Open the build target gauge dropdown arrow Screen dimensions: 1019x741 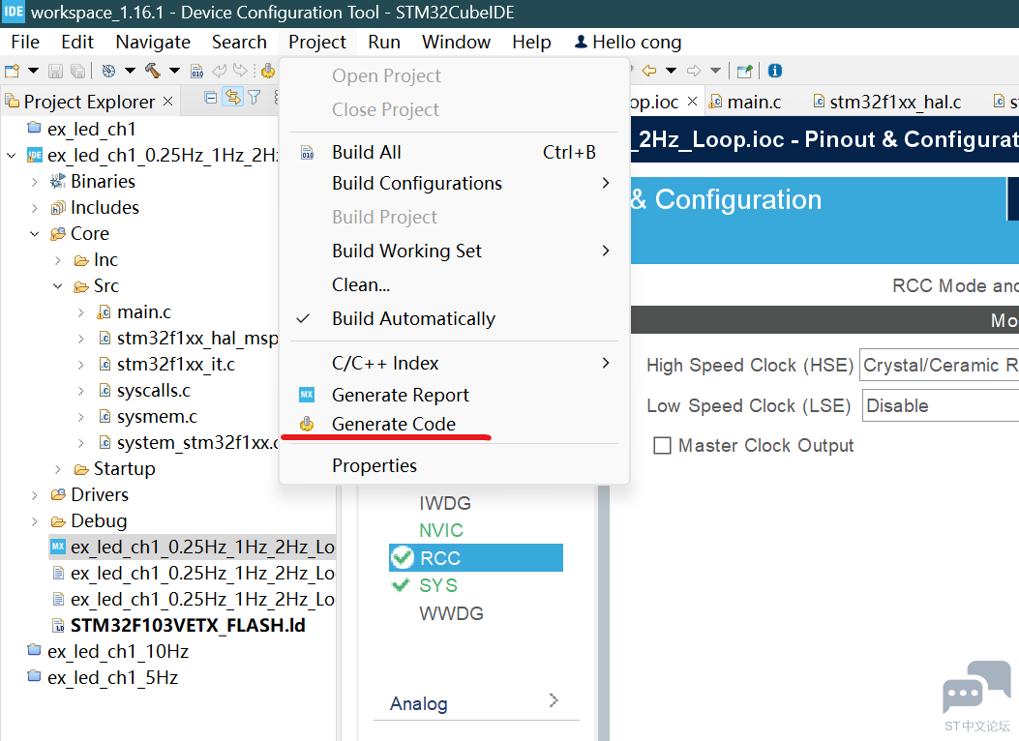[130, 71]
